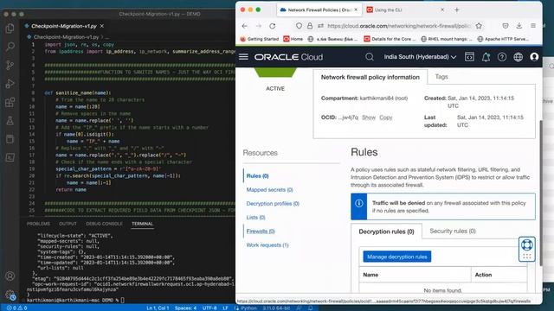Screen dimensions: 554x311
Task: Open Work requests (1) resource link
Action: tap(267, 245)
